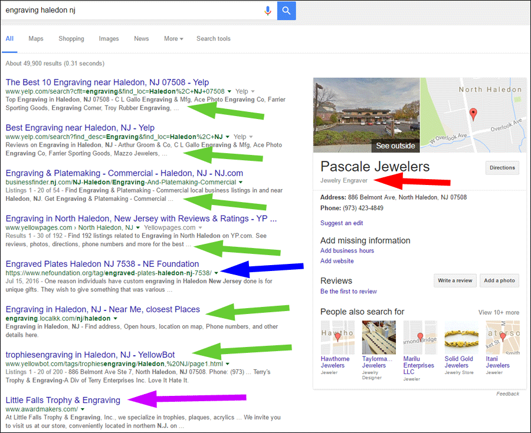Open Yelp source dropdown on second result
The height and width of the screenshot is (433, 531).
(x=243, y=137)
